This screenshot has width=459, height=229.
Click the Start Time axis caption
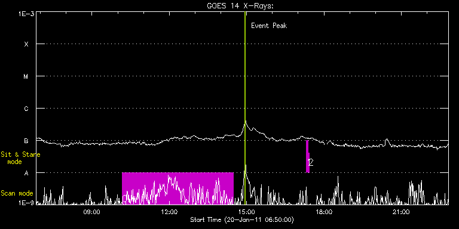pos(242,219)
